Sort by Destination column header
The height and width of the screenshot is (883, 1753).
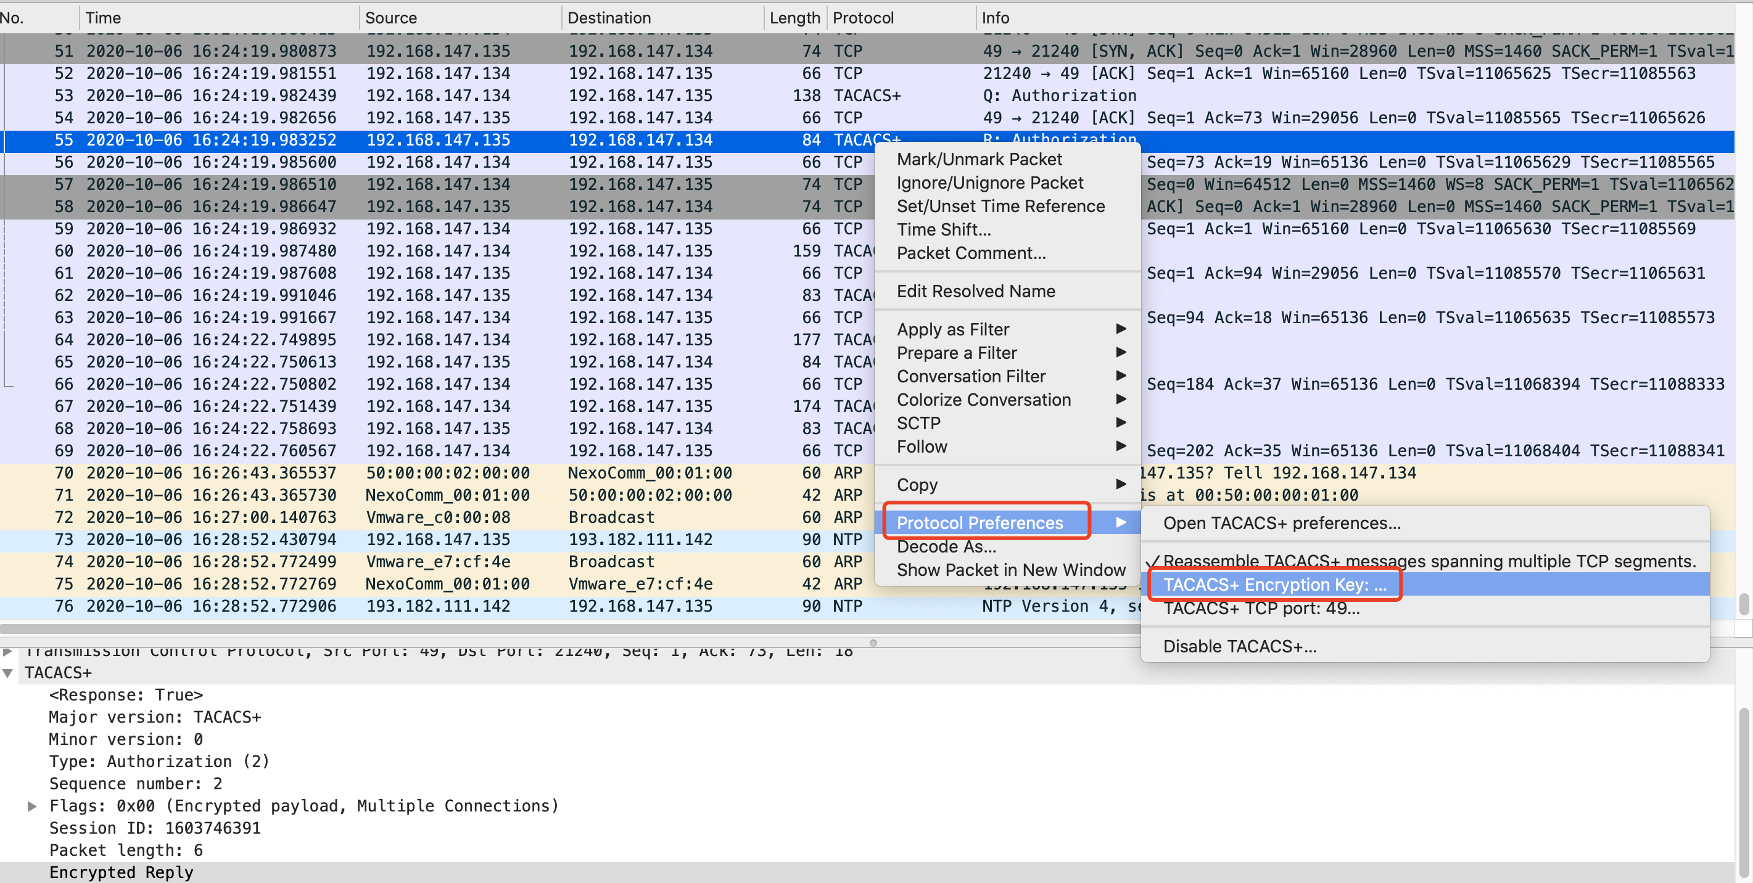[x=663, y=18]
